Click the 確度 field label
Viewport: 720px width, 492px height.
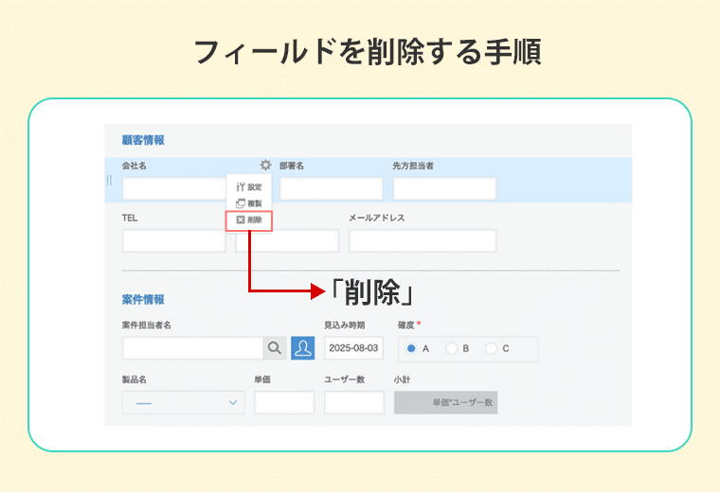click(405, 325)
